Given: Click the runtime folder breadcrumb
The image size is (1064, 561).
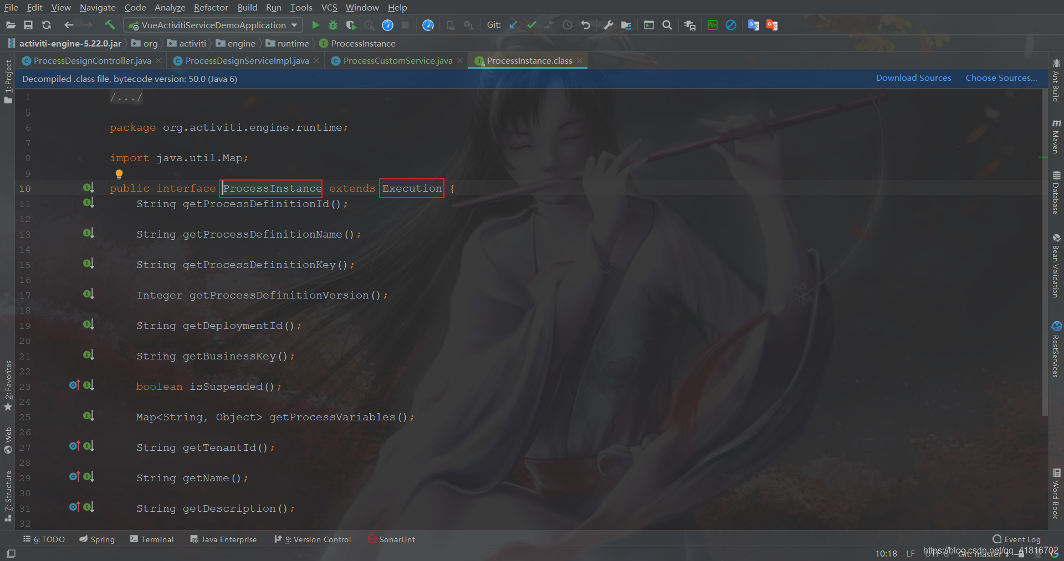Looking at the screenshot, I should [x=287, y=43].
